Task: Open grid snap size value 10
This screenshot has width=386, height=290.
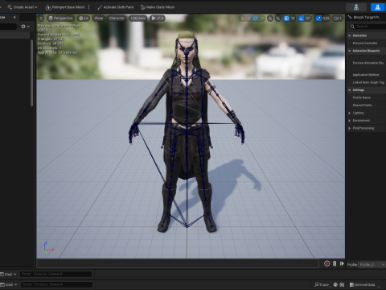Action: click(x=293, y=19)
